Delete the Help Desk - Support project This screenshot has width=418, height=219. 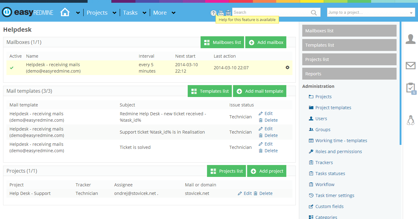click(x=263, y=193)
